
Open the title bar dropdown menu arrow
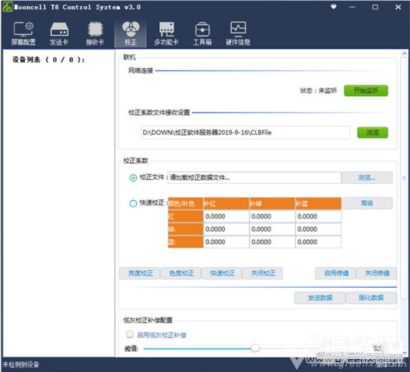tap(333, 7)
